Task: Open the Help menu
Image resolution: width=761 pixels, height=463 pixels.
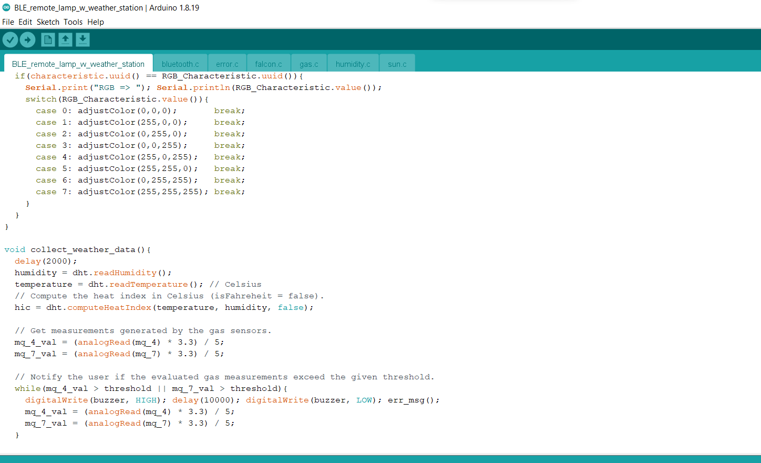Action: (96, 22)
